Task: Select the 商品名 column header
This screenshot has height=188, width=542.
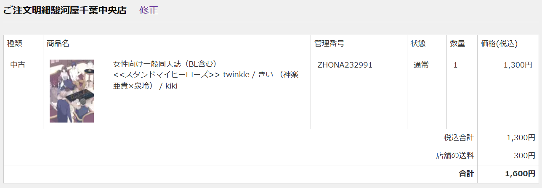Action: click(58, 44)
